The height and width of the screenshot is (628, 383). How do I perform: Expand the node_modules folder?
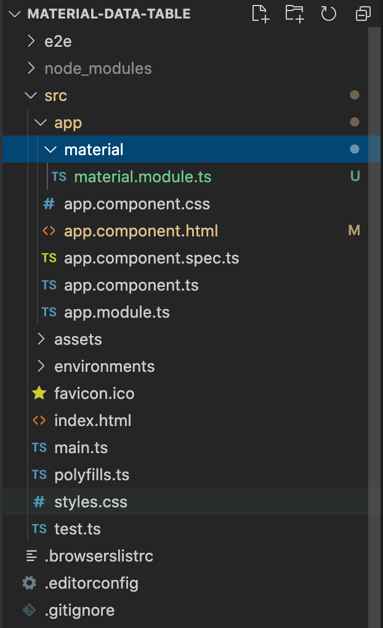click(31, 68)
